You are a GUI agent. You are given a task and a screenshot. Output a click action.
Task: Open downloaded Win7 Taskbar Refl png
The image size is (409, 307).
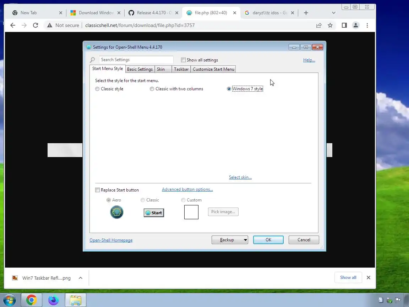(x=47, y=278)
